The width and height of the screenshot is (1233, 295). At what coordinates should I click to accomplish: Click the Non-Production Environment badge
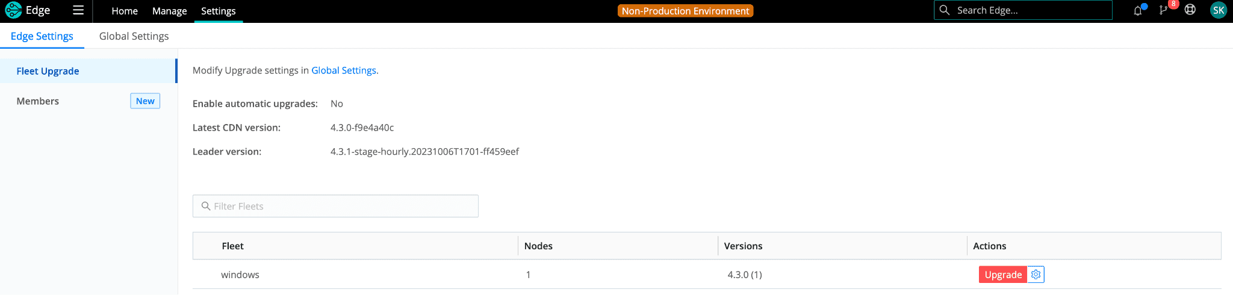685,11
